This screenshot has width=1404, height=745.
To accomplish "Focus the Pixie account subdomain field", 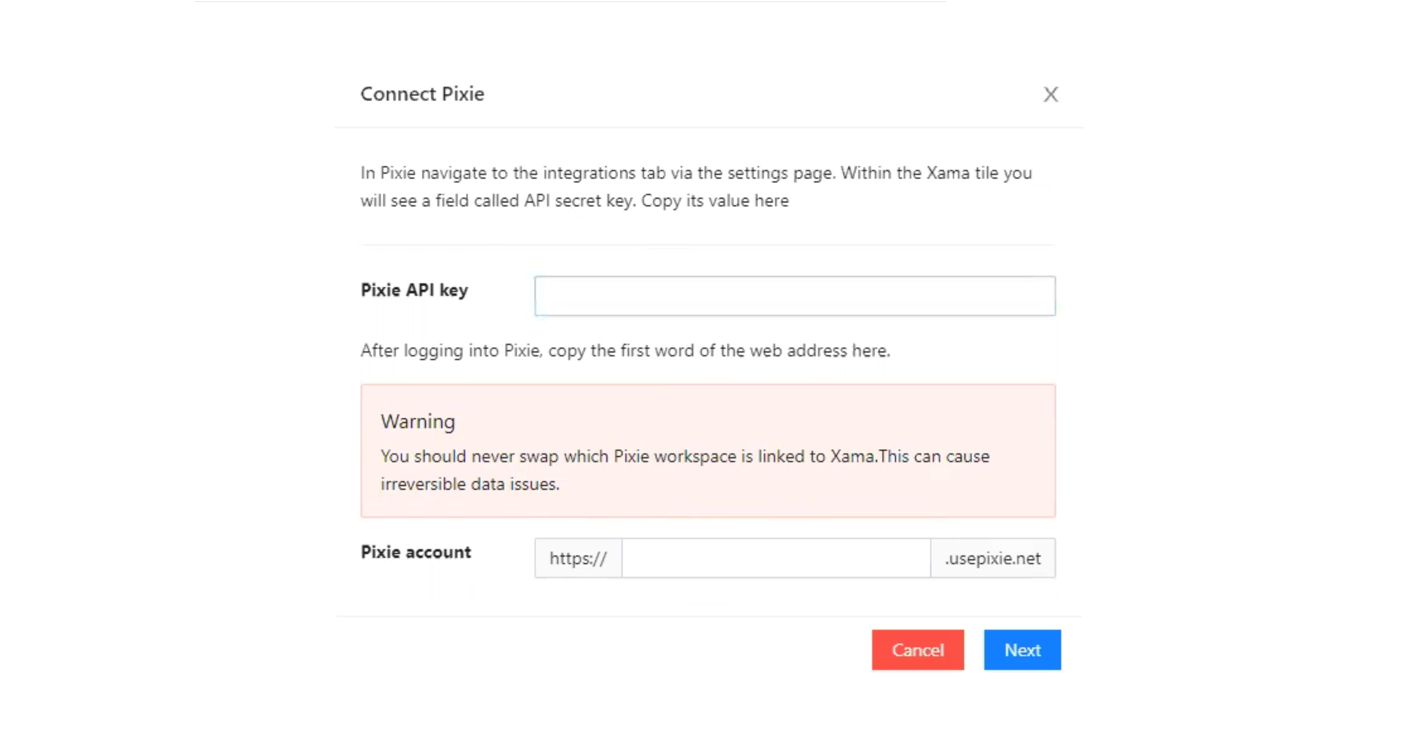I will coord(775,558).
